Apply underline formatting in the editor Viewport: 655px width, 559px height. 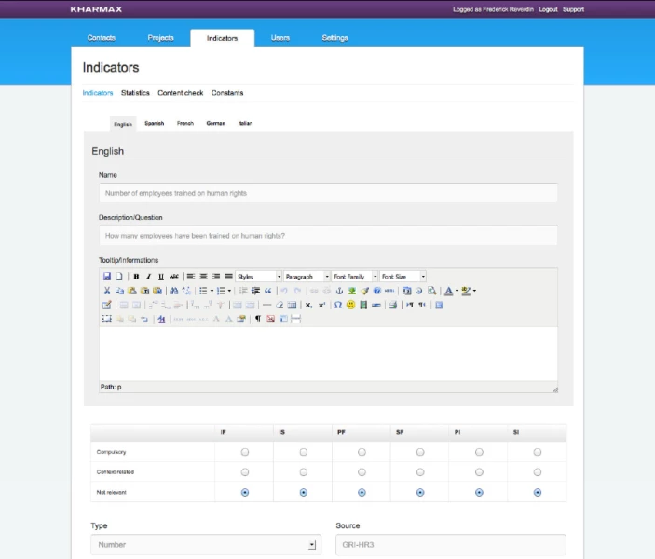(x=161, y=277)
